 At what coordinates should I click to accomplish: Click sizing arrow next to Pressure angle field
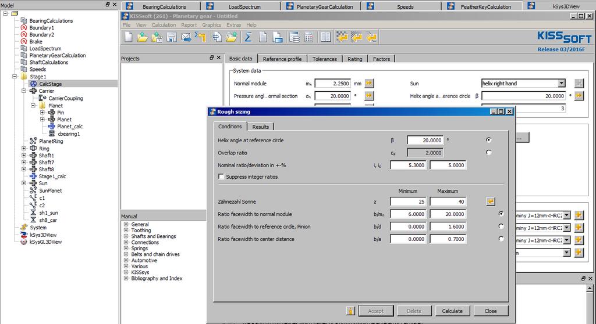point(369,96)
